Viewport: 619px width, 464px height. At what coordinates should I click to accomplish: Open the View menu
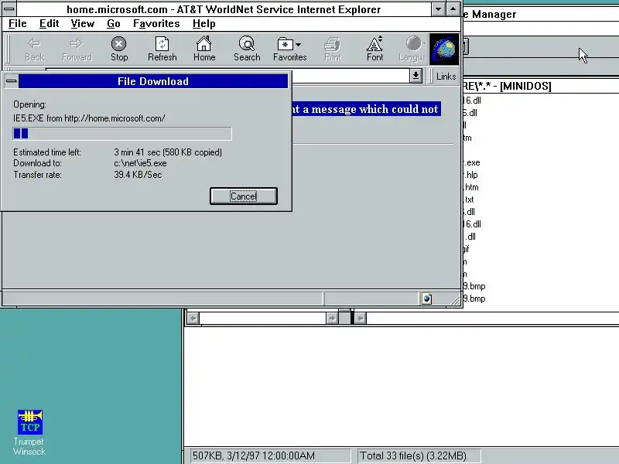tap(83, 24)
